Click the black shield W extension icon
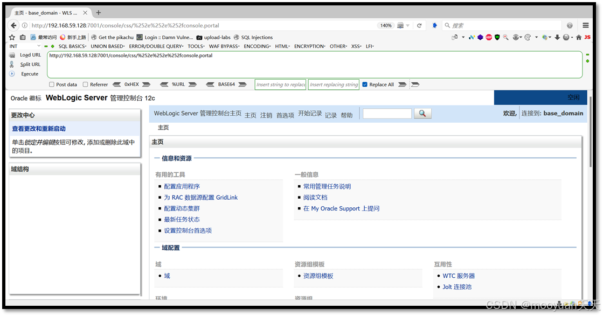Viewport: 603px width, 316px height. click(x=497, y=37)
